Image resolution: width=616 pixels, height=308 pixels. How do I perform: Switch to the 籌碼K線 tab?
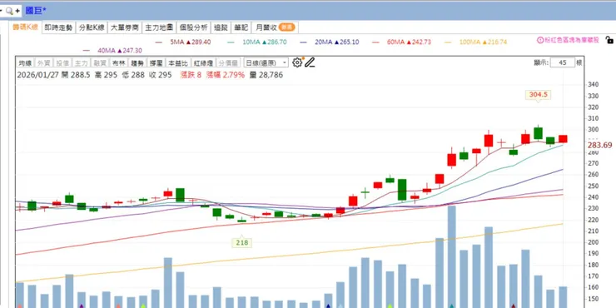click(x=25, y=27)
